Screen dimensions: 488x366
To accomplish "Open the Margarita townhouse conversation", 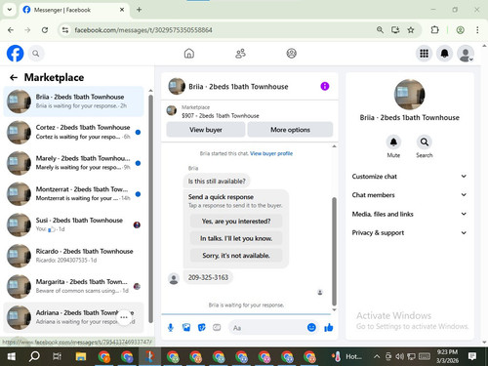I will click(73, 286).
